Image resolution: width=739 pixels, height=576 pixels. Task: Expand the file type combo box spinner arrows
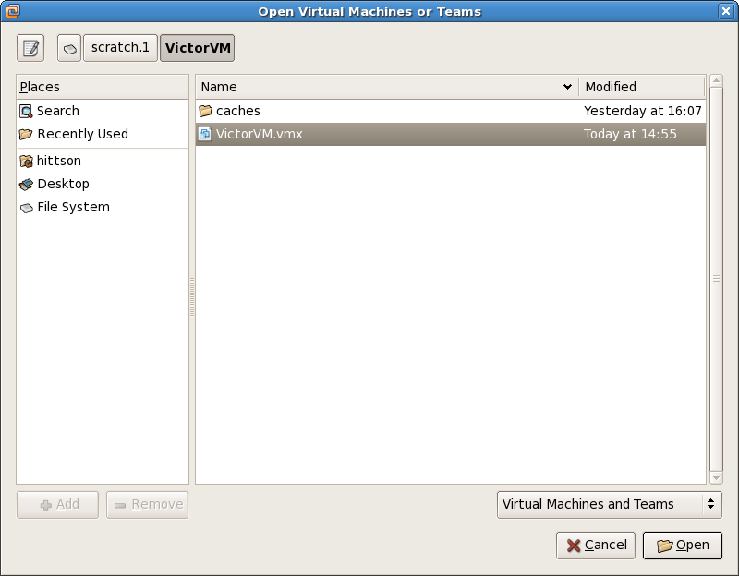click(x=709, y=504)
